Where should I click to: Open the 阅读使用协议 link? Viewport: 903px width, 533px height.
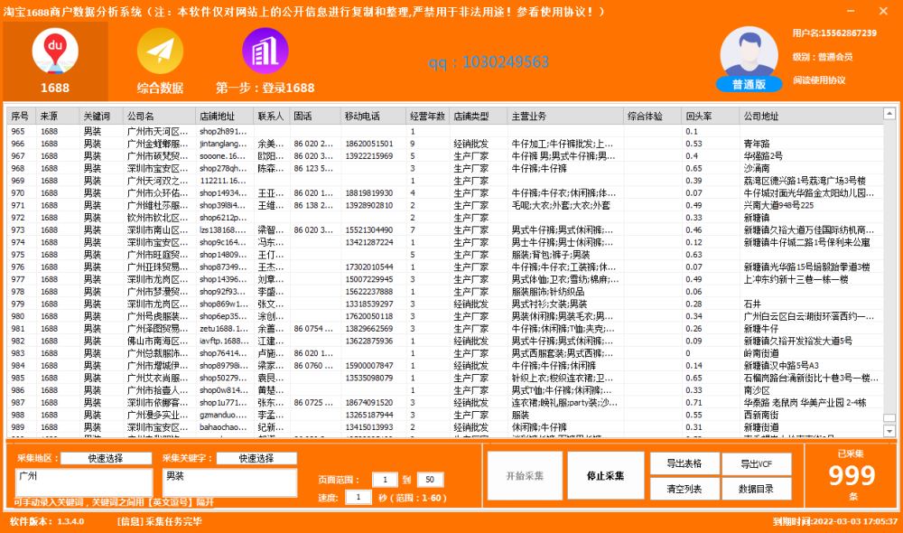[819, 79]
